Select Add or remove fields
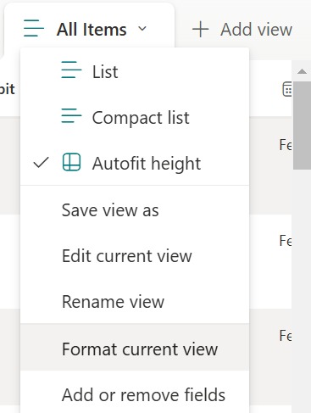311x413 pixels. click(x=135, y=393)
